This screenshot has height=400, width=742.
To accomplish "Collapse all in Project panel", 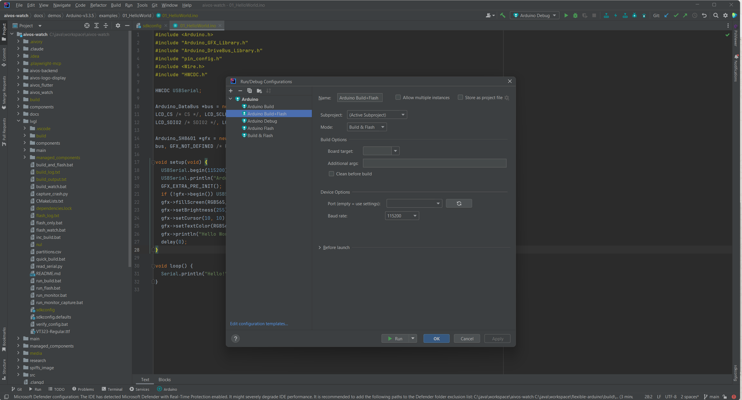I will (106, 26).
